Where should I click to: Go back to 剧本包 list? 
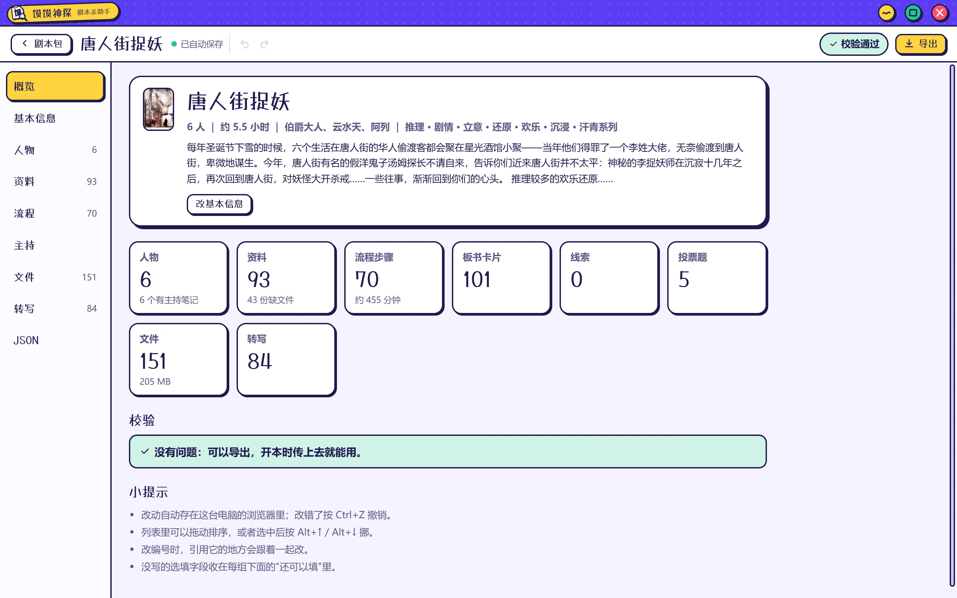click(x=41, y=44)
